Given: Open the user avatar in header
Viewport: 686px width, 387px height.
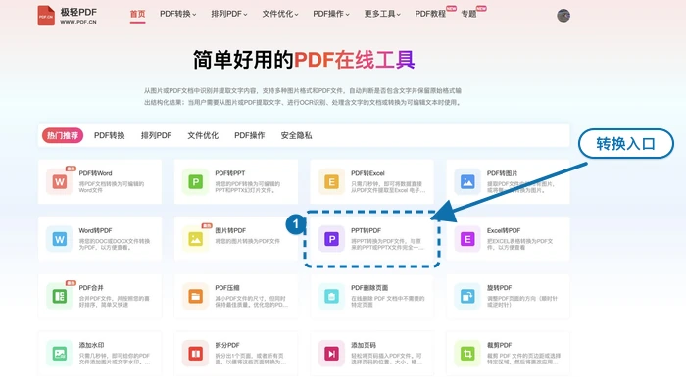Looking at the screenshot, I should pyautogui.click(x=563, y=16).
